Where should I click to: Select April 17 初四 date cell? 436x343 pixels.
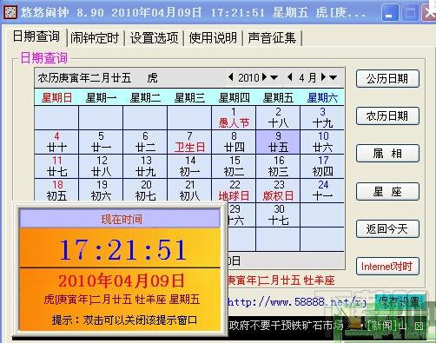coord(322,166)
